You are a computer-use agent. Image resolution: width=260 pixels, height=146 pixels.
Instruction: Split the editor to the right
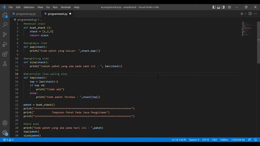point(250,14)
